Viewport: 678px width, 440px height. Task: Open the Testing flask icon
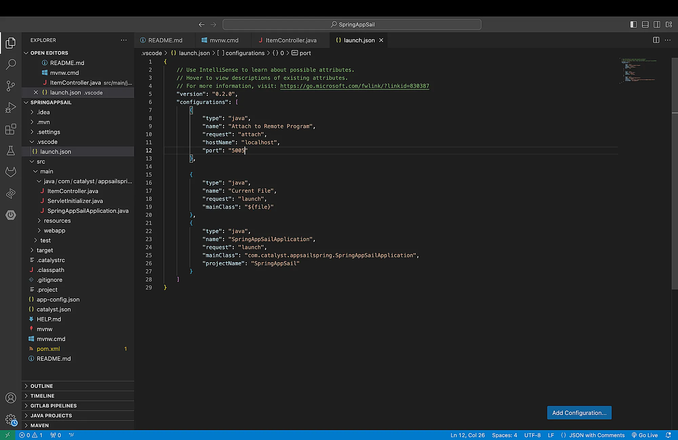(11, 150)
